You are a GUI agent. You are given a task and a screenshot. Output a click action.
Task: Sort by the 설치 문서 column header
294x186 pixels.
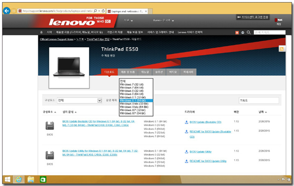pyautogui.click(x=69, y=112)
